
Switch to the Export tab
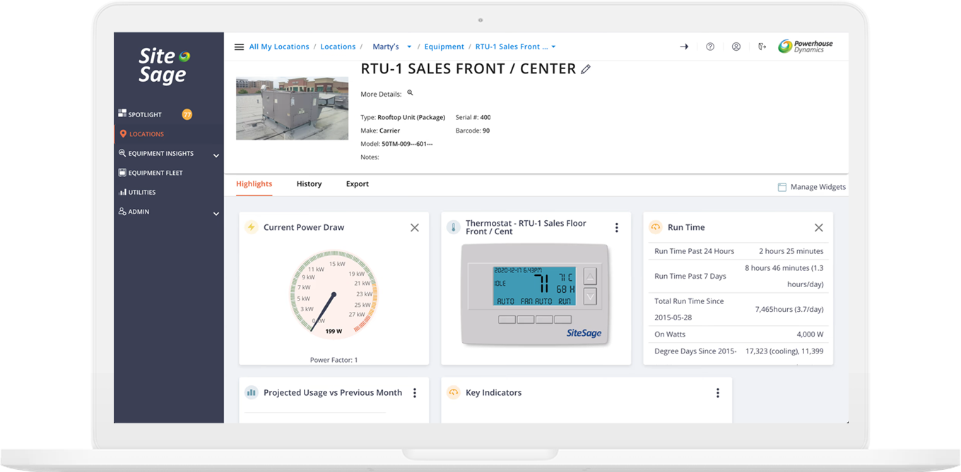(358, 184)
